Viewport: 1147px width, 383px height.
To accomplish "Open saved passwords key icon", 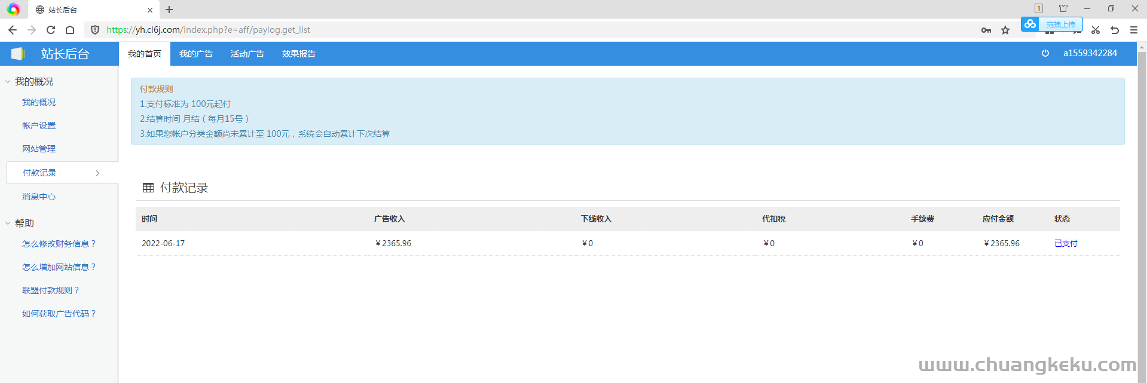I will (986, 30).
